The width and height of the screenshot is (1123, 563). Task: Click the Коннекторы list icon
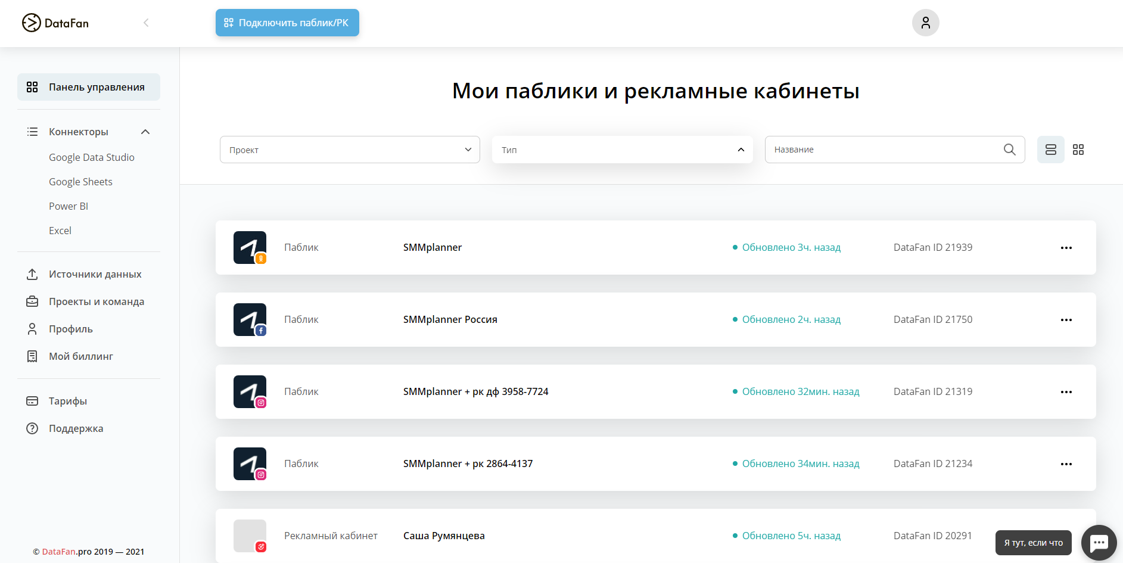point(32,132)
